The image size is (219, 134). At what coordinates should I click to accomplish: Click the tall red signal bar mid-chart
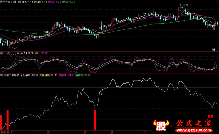(x=95, y=119)
